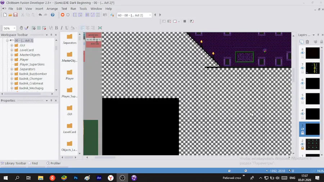Open grid setup icon

[33, 28]
